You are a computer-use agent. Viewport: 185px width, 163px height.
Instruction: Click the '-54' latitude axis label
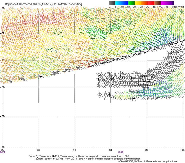(x=2, y=59)
